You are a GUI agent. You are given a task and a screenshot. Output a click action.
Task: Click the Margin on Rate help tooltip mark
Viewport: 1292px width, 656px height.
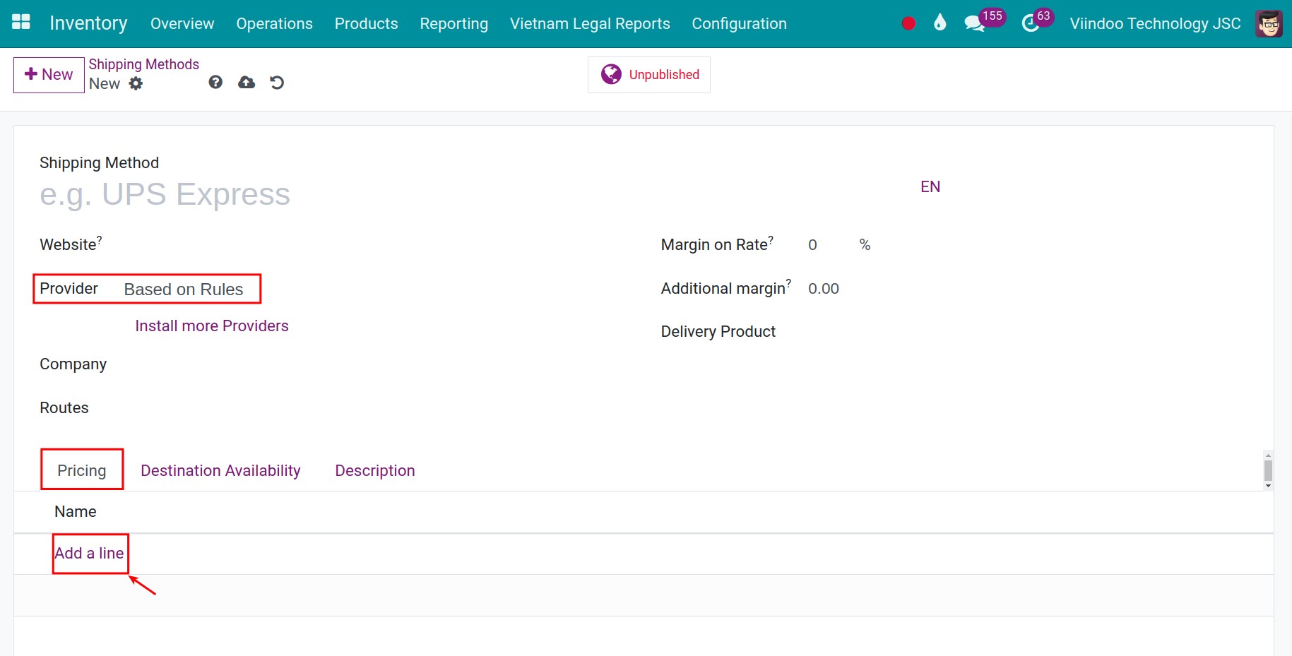click(x=771, y=239)
